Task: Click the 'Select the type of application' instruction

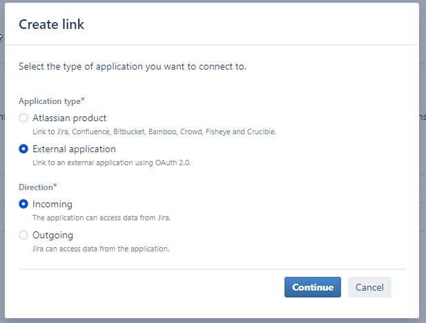Action: pos(133,67)
